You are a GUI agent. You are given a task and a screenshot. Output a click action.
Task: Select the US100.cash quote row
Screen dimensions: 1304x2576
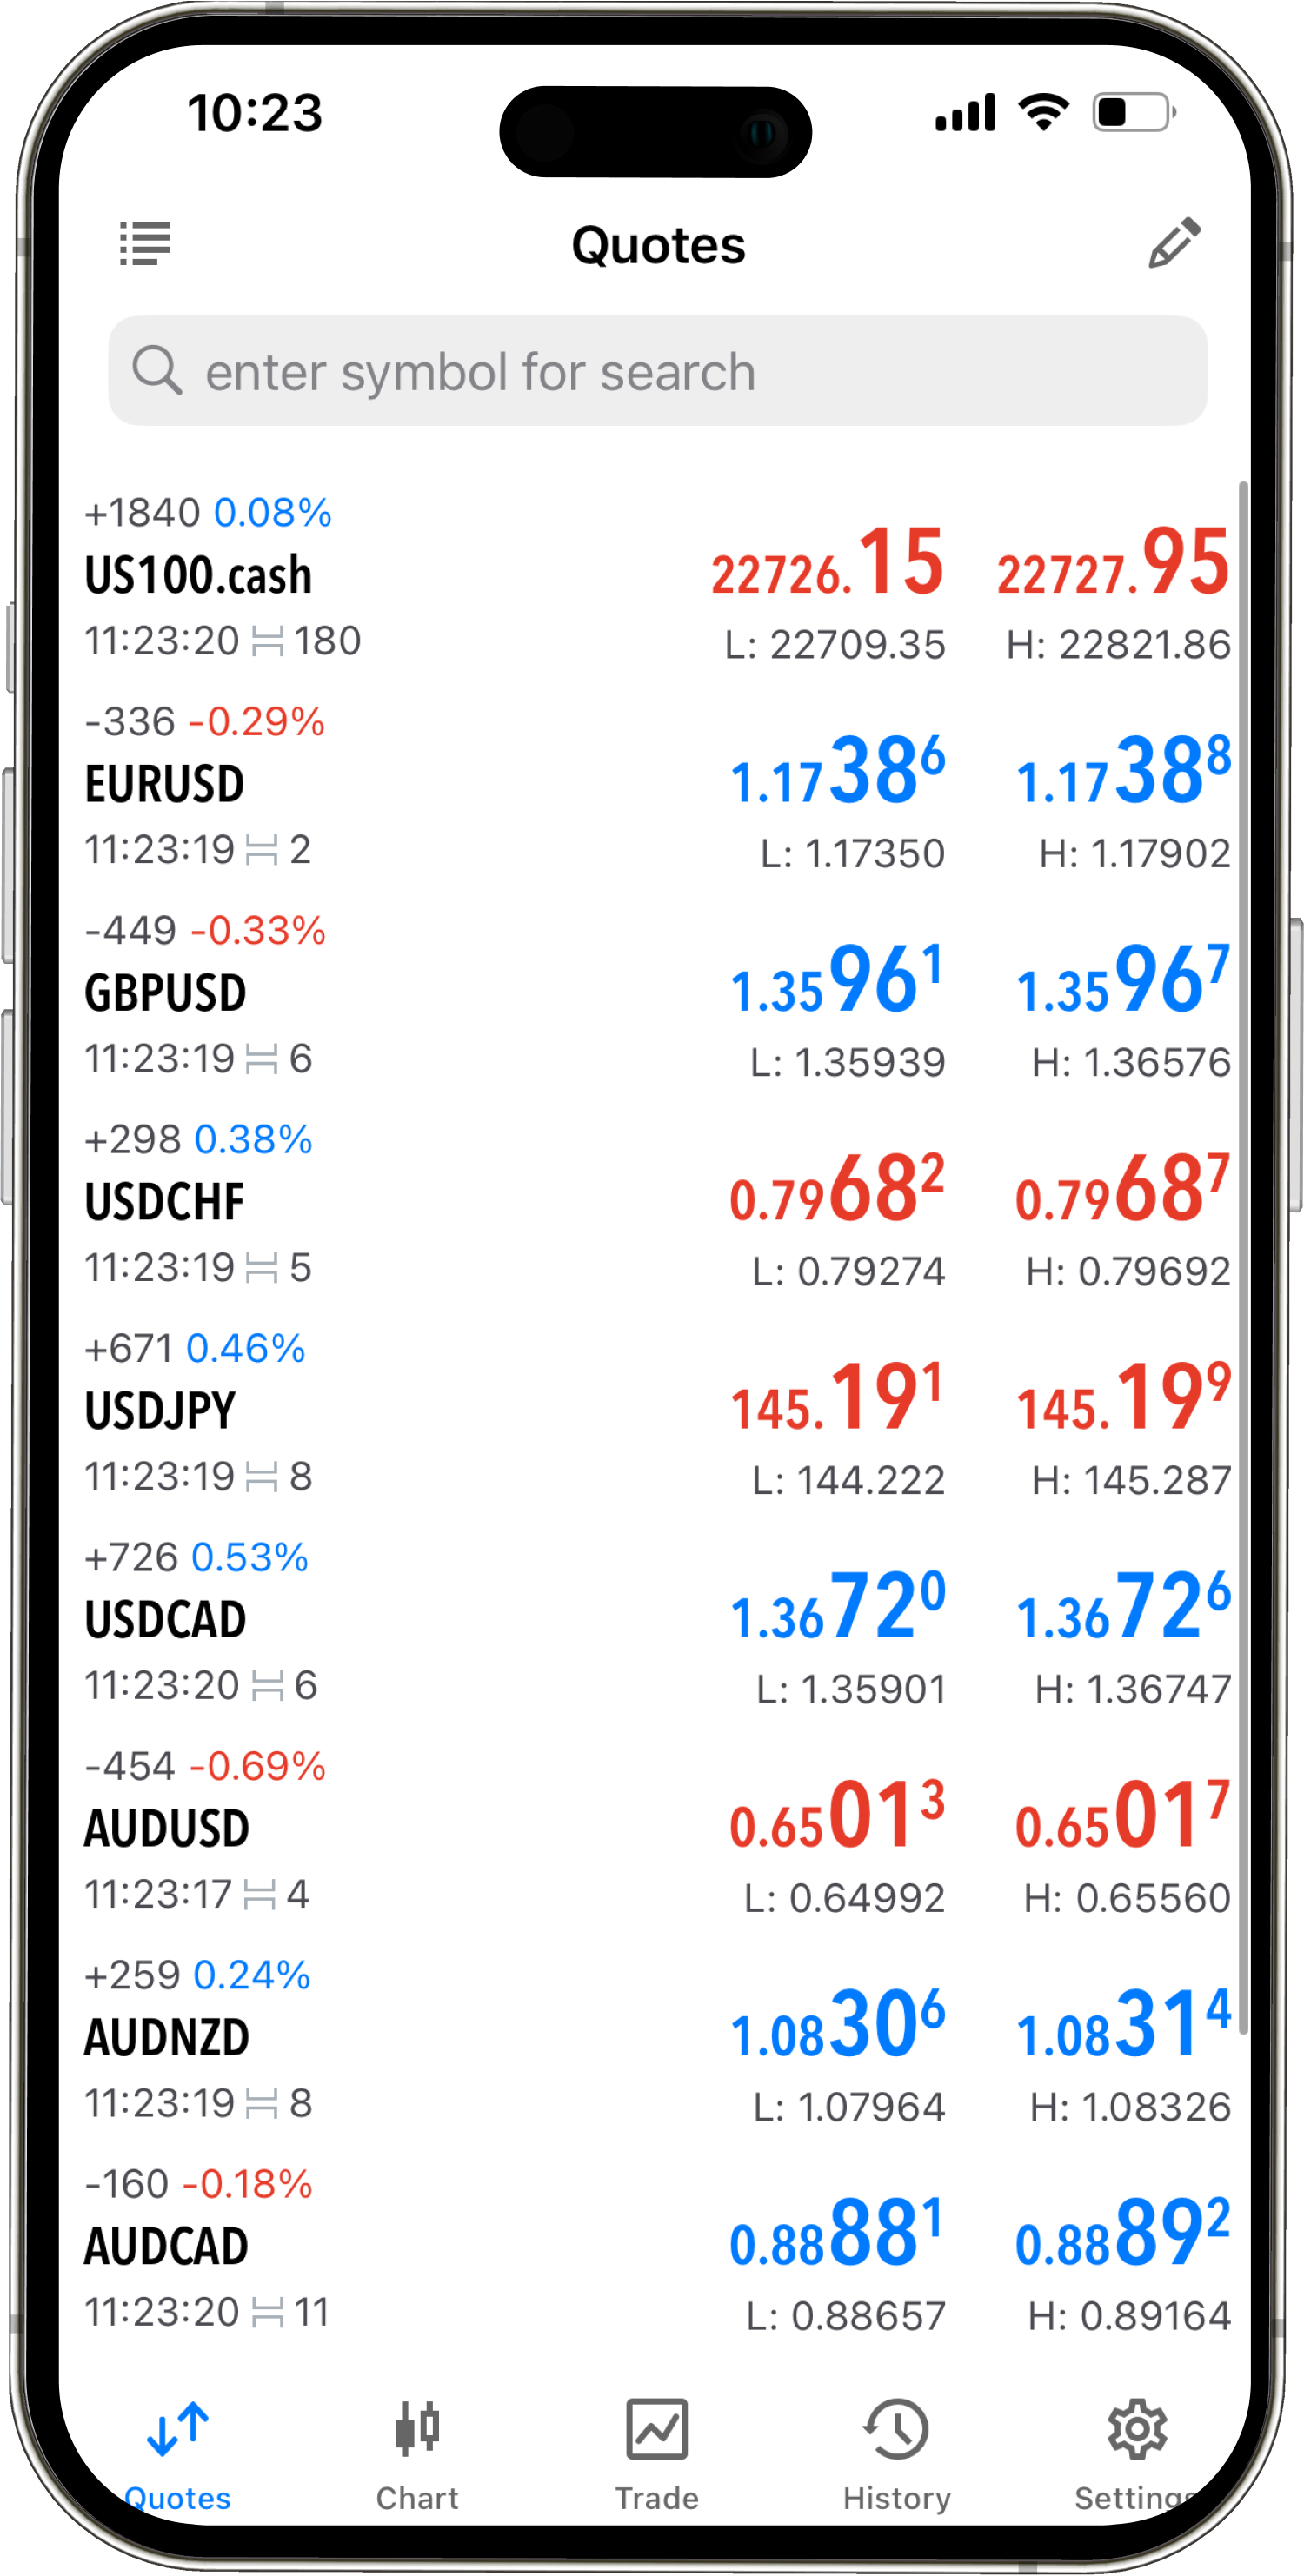pos(400,577)
